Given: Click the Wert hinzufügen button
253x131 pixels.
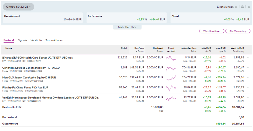Looking at the screenshot, I should [x=212, y=31].
